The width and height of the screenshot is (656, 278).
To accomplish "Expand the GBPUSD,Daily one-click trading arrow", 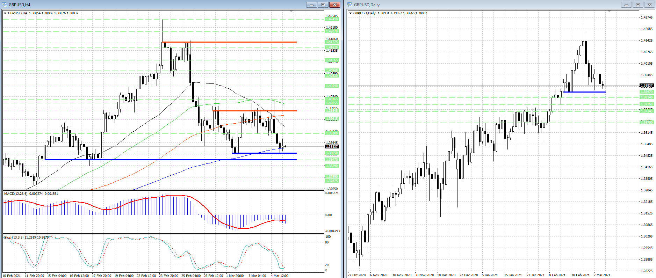I will tap(351, 13).
